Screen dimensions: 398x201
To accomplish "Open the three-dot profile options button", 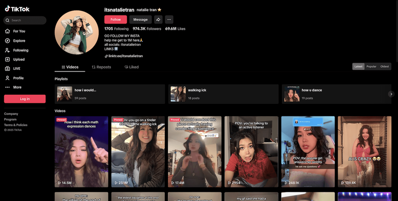I will [x=169, y=19].
